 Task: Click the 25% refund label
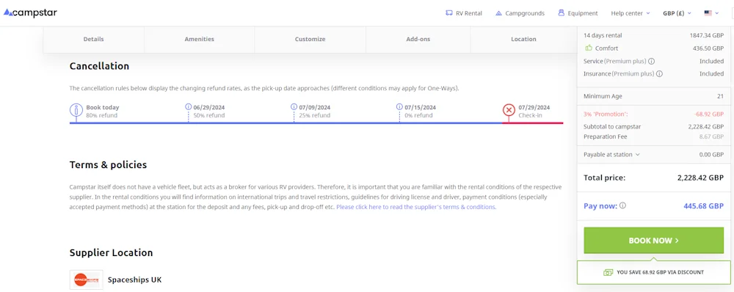pyautogui.click(x=315, y=115)
